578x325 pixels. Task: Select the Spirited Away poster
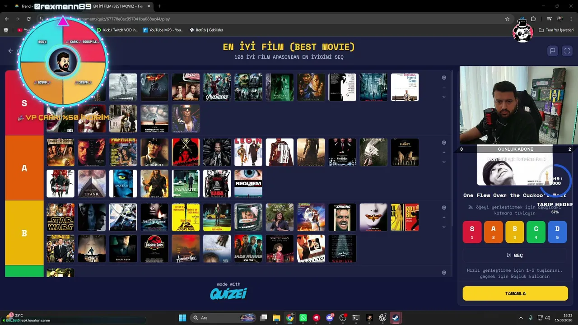pyautogui.click(x=280, y=249)
